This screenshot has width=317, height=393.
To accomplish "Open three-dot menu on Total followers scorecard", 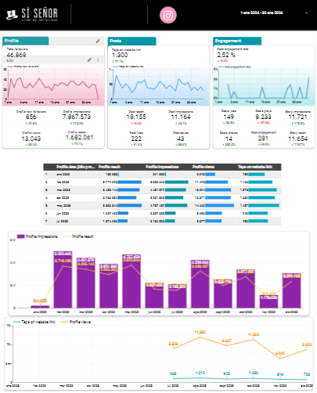I will [x=98, y=60].
